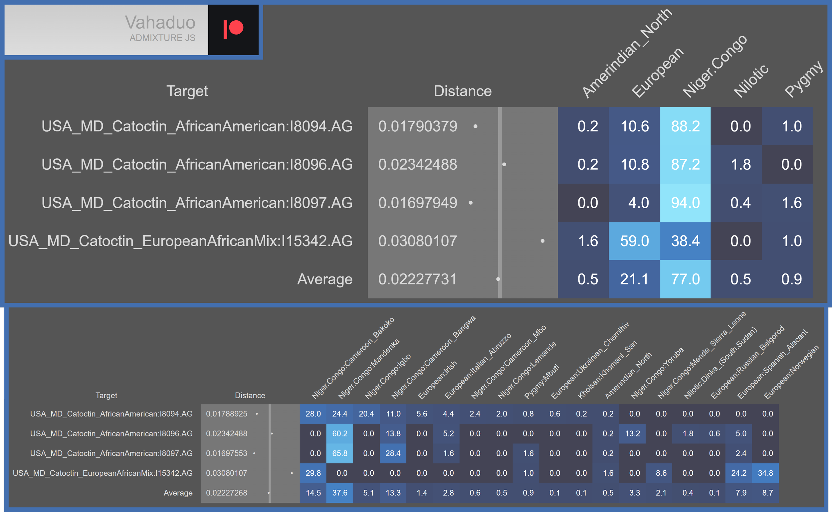Click the Average row's 77.0 cell

(685, 279)
